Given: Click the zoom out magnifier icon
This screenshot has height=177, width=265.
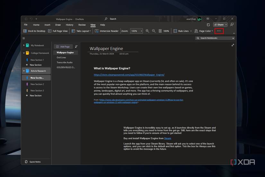Looking at the screenshot, I should pos(154,31).
